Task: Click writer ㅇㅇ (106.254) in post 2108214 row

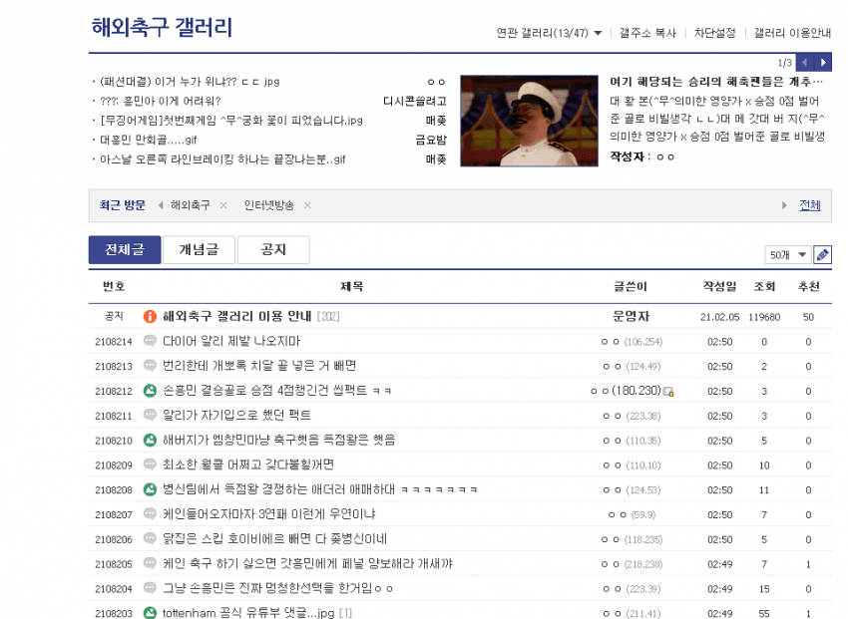Action: click(632, 341)
